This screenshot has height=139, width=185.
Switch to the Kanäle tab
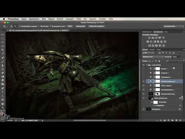(152, 49)
